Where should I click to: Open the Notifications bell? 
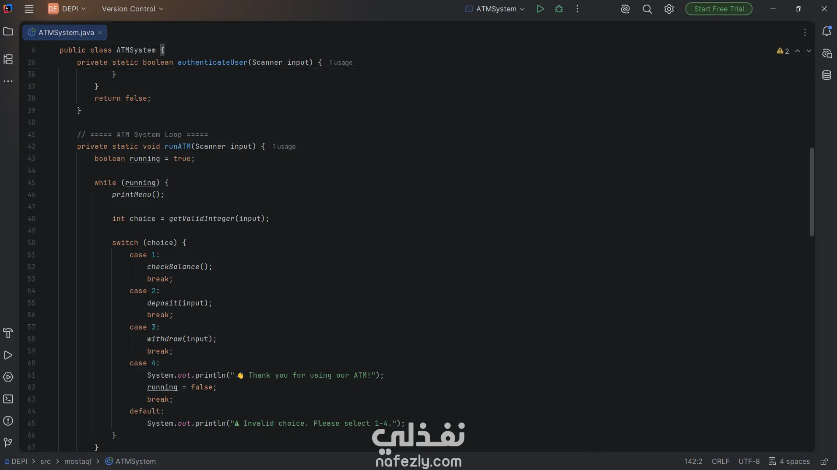(x=826, y=32)
